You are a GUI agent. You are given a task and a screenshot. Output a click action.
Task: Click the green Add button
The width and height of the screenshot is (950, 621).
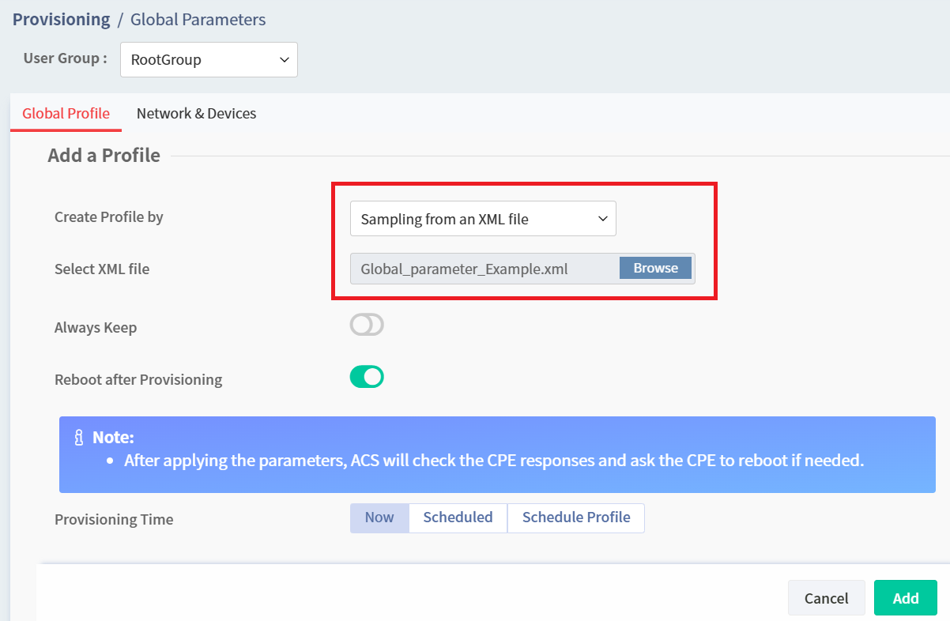(x=906, y=598)
